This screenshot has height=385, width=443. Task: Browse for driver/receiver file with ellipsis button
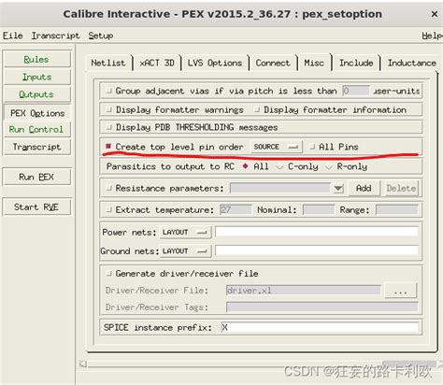(400, 291)
